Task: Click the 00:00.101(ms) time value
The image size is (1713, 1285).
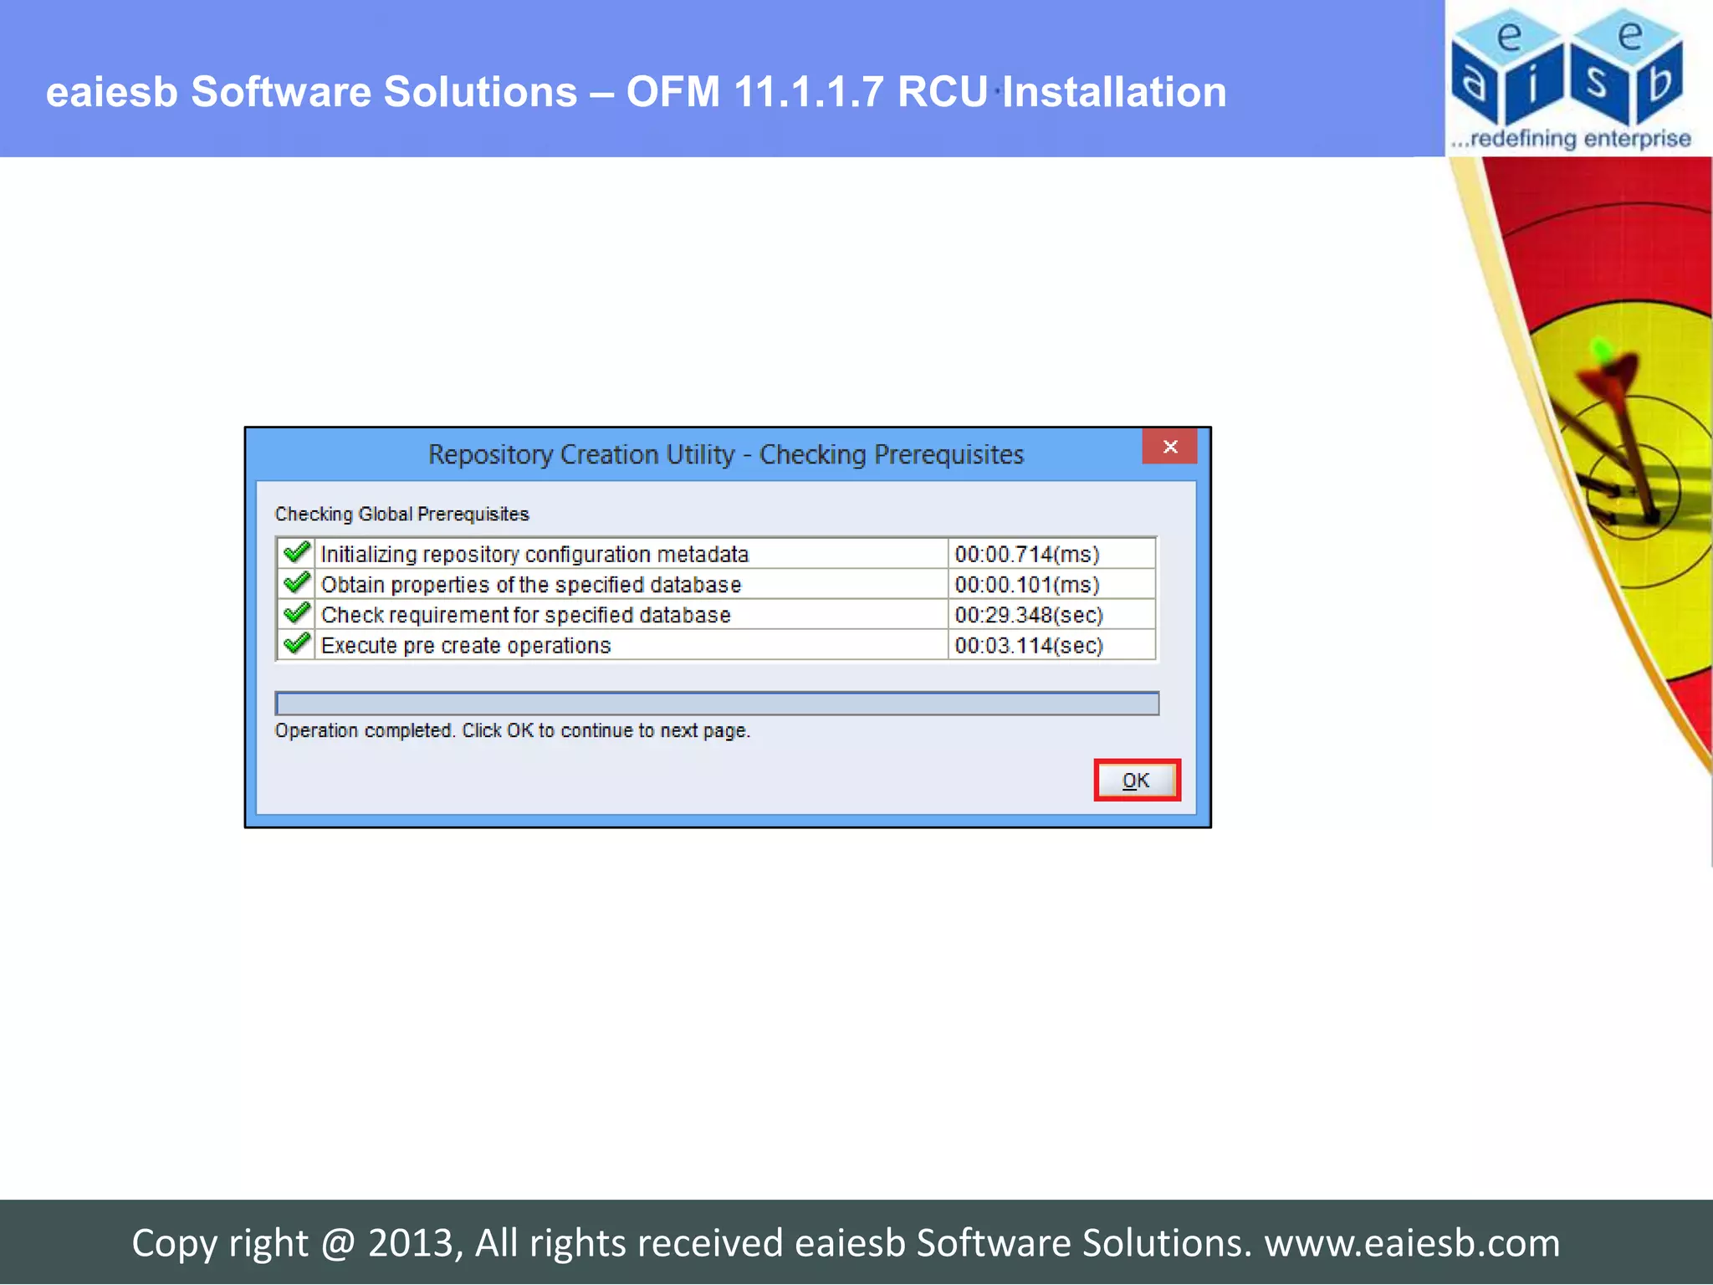Action: click(1027, 584)
